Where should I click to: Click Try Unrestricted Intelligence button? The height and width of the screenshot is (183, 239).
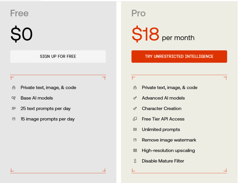pos(179,56)
